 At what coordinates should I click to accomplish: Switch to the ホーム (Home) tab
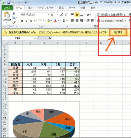19,8
